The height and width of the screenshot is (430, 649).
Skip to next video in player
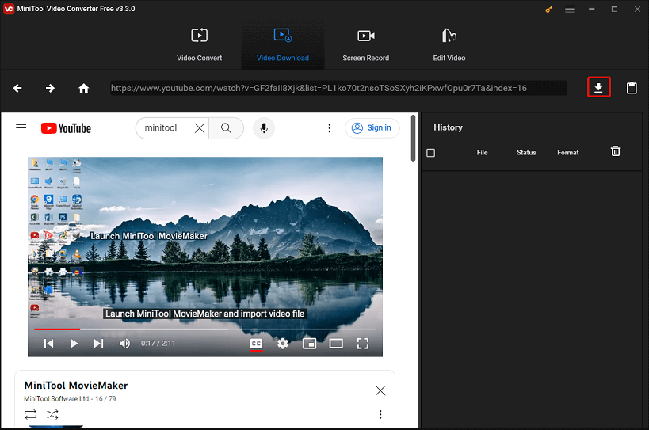98,343
